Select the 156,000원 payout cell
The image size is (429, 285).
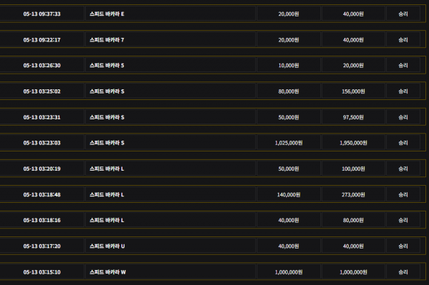pyautogui.click(x=353, y=91)
